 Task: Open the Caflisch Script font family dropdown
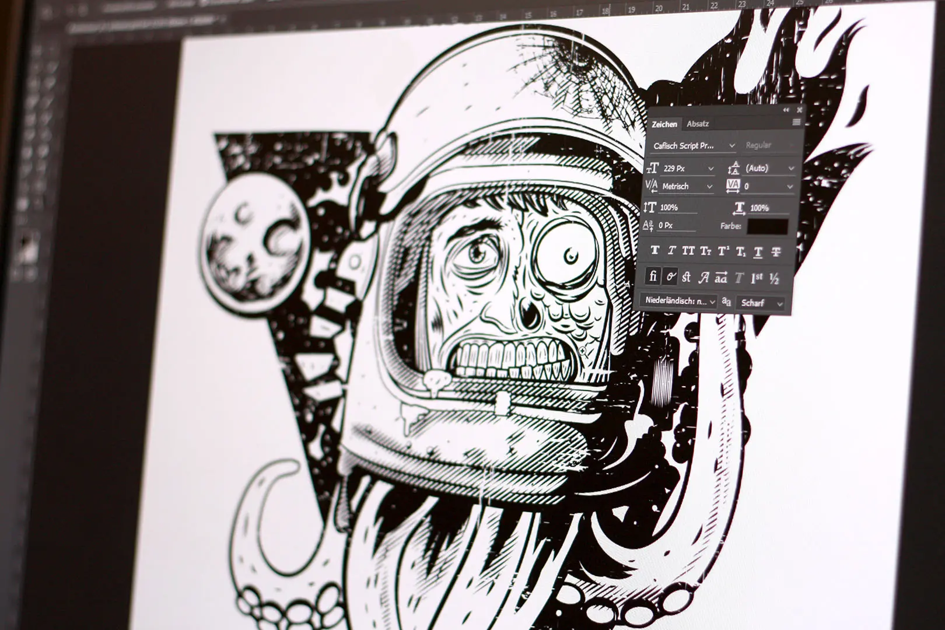(693, 146)
